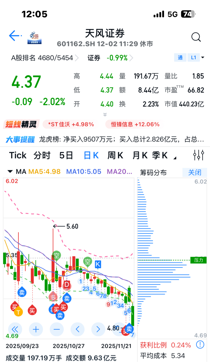210x362 pixels.
Task: Tap the green 压力 pressure label
Action: click(x=199, y=260)
